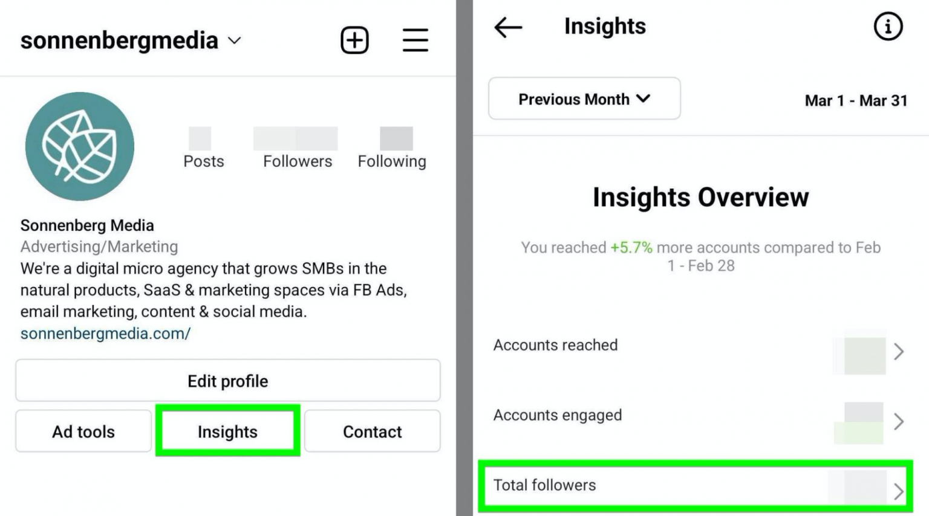The width and height of the screenshot is (929, 516).
Task: View the Posts count
Action: click(203, 148)
